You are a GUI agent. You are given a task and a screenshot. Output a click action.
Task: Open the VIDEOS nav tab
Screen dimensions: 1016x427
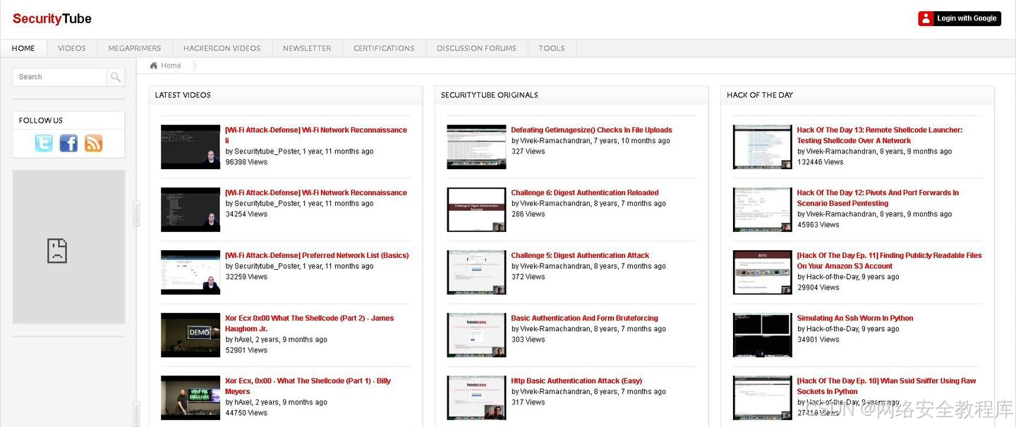click(72, 48)
